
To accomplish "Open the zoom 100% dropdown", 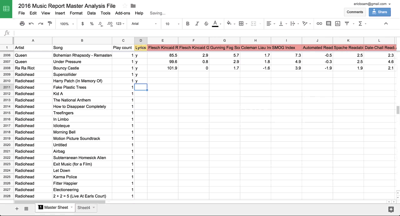I will click(x=67, y=24).
